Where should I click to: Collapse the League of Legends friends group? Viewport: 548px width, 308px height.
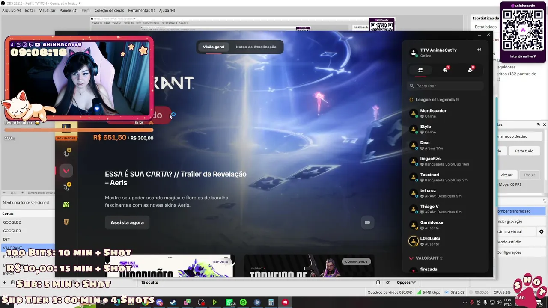[435, 100]
